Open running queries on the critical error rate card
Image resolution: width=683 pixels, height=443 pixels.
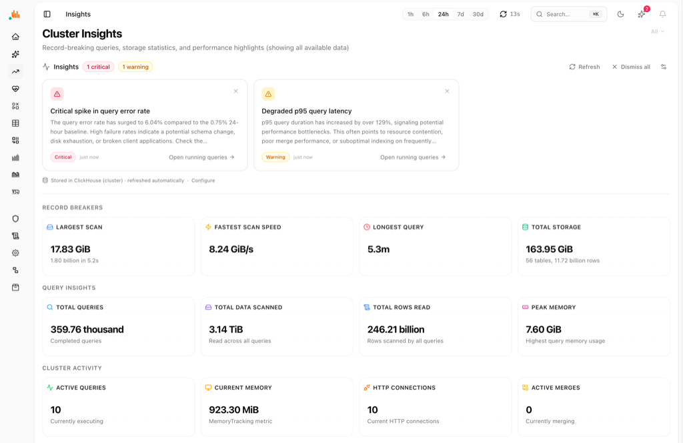(x=201, y=157)
